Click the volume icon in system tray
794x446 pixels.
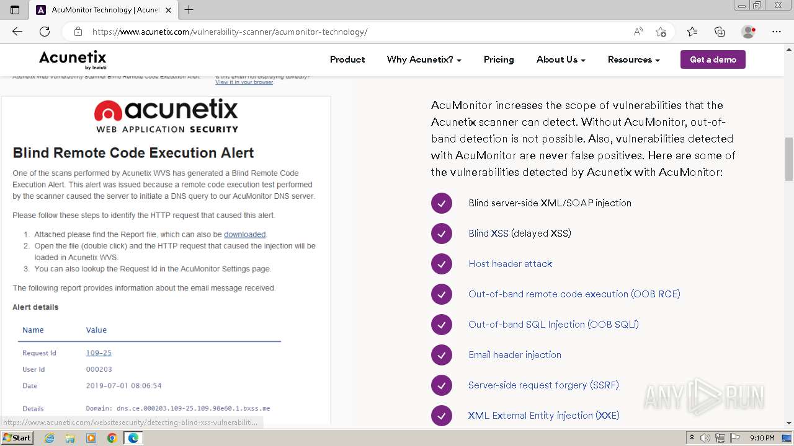tap(705, 438)
